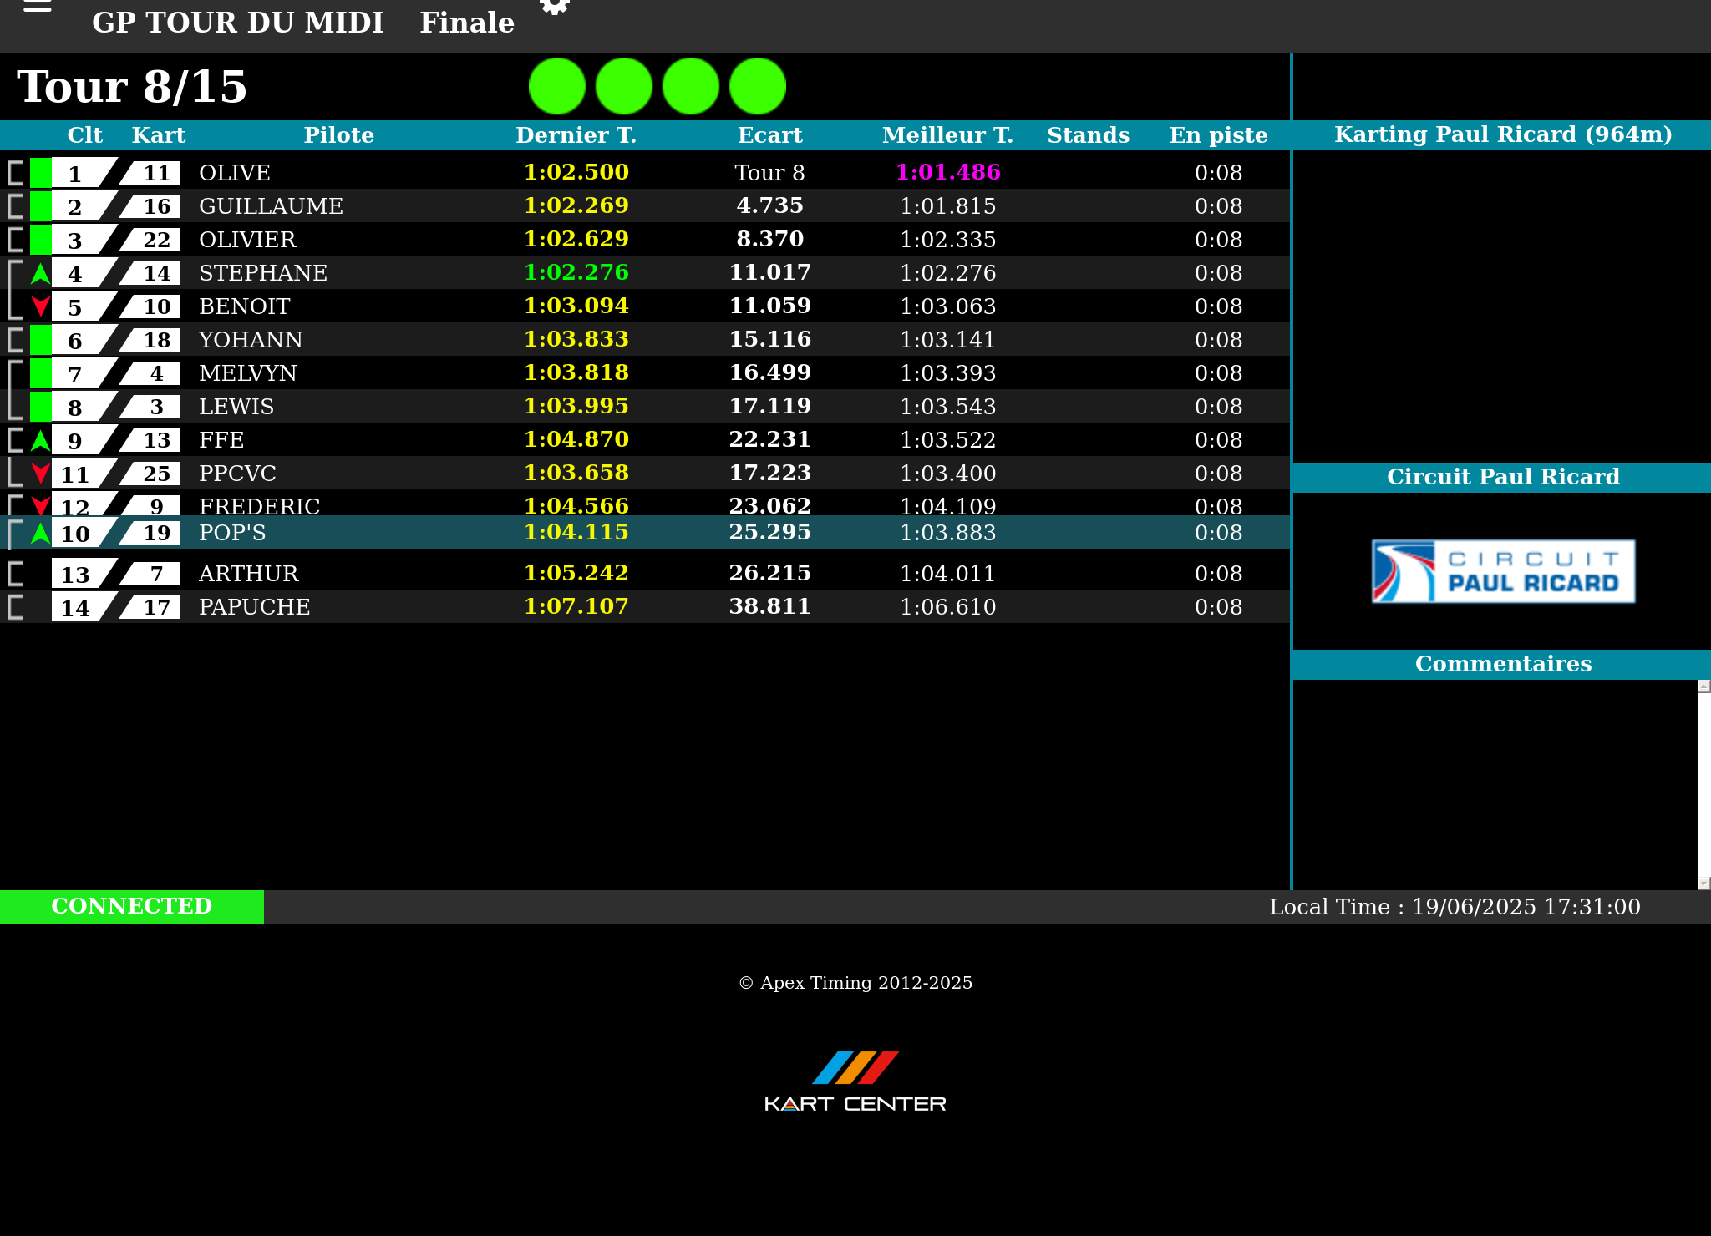Click the CONNECTED status indicator

132,906
